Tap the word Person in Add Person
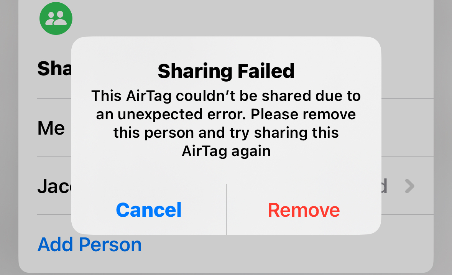The width and height of the screenshot is (452, 275). pos(110,244)
